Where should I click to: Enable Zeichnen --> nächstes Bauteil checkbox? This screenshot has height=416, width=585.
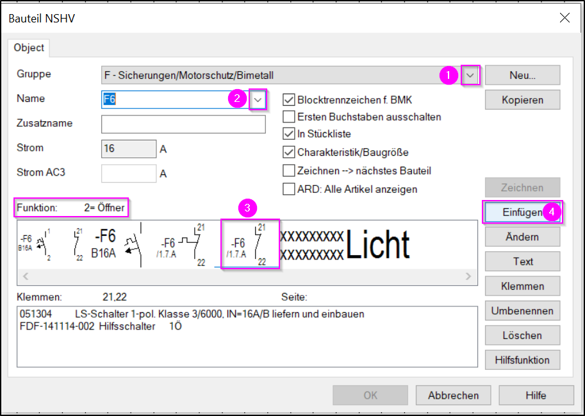pyautogui.click(x=289, y=171)
